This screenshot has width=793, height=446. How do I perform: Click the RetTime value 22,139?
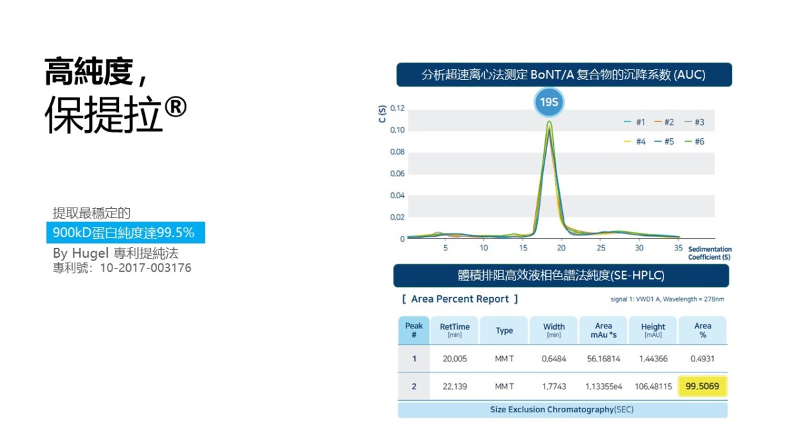(455, 387)
